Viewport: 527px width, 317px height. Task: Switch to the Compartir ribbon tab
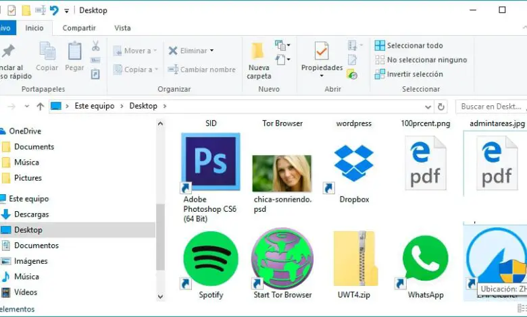[x=79, y=28]
